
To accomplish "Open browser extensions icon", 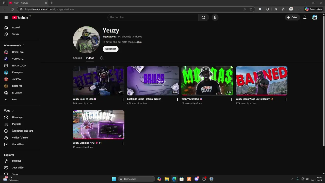I will [267, 9].
